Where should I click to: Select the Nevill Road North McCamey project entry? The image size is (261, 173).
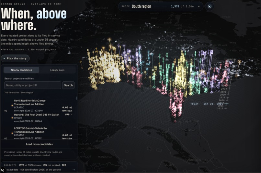pyautogui.click(x=30, y=102)
